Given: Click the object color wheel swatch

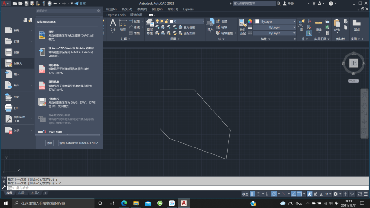Looking at the screenshot, I should 250,21.
